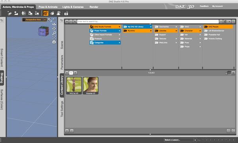Open the Perspective View dropdown

pyautogui.click(x=35, y=20)
